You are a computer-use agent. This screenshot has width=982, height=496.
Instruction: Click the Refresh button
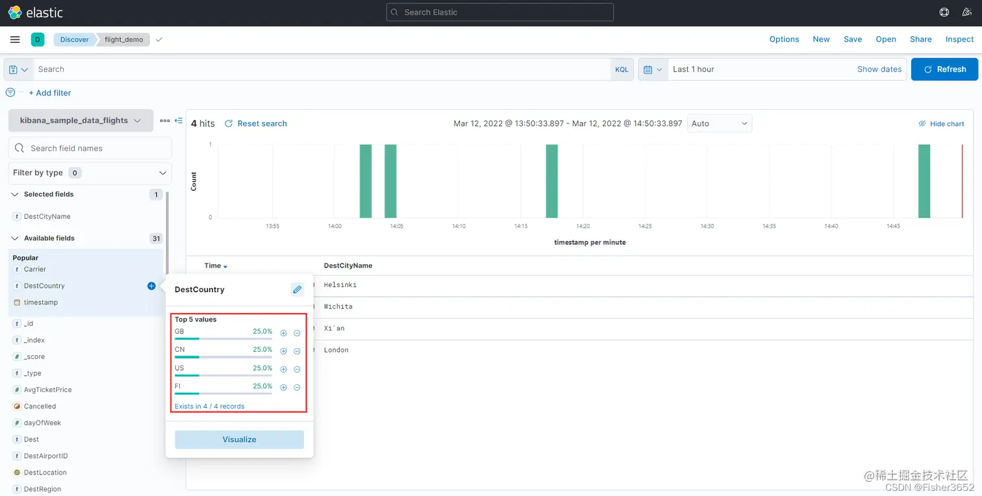[x=944, y=69]
